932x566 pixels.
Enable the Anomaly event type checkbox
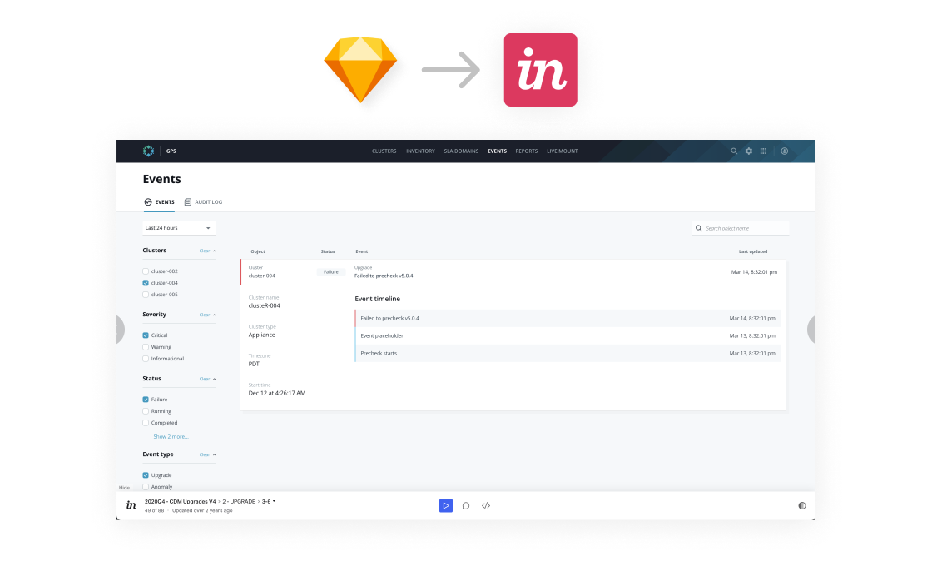pyautogui.click(x=146, y=487)
